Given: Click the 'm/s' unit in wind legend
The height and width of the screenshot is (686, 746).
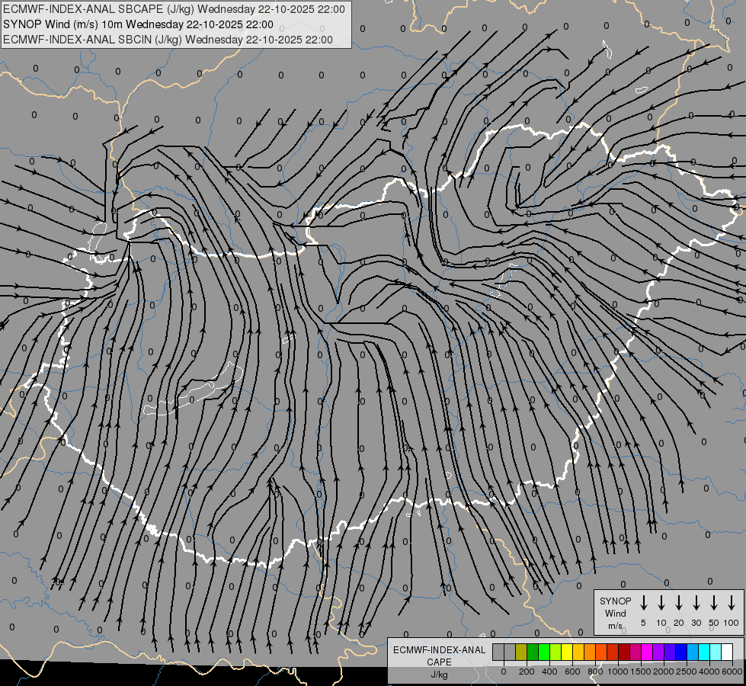Looking at the screenshot, I should 615,626.
